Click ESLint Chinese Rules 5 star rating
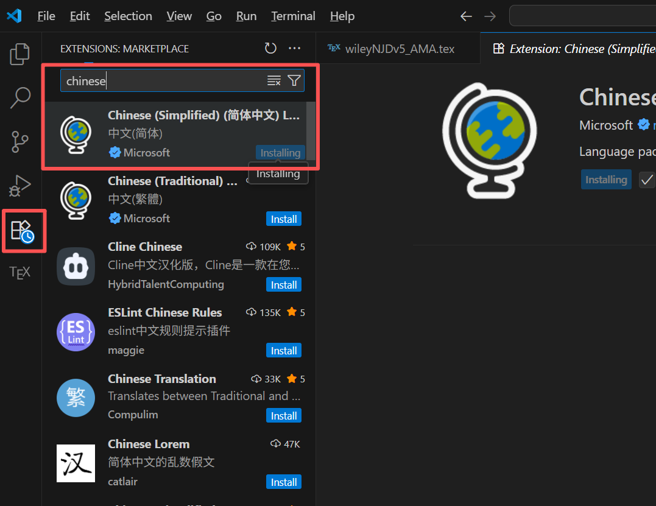This screenshot has width=656, height=506. [296, 312]
